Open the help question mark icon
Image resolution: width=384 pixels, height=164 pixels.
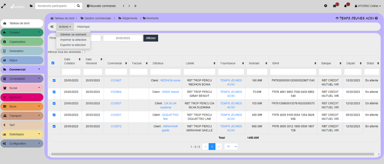point(325,6)
